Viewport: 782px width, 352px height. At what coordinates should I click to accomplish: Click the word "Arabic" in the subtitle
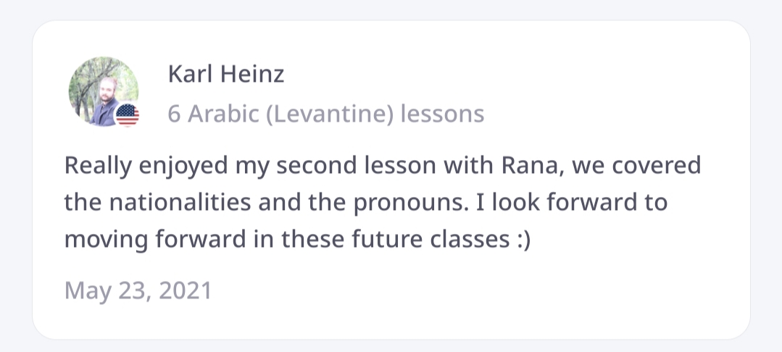pos(217,114)
